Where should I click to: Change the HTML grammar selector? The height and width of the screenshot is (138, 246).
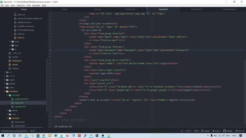coord(196,131)
